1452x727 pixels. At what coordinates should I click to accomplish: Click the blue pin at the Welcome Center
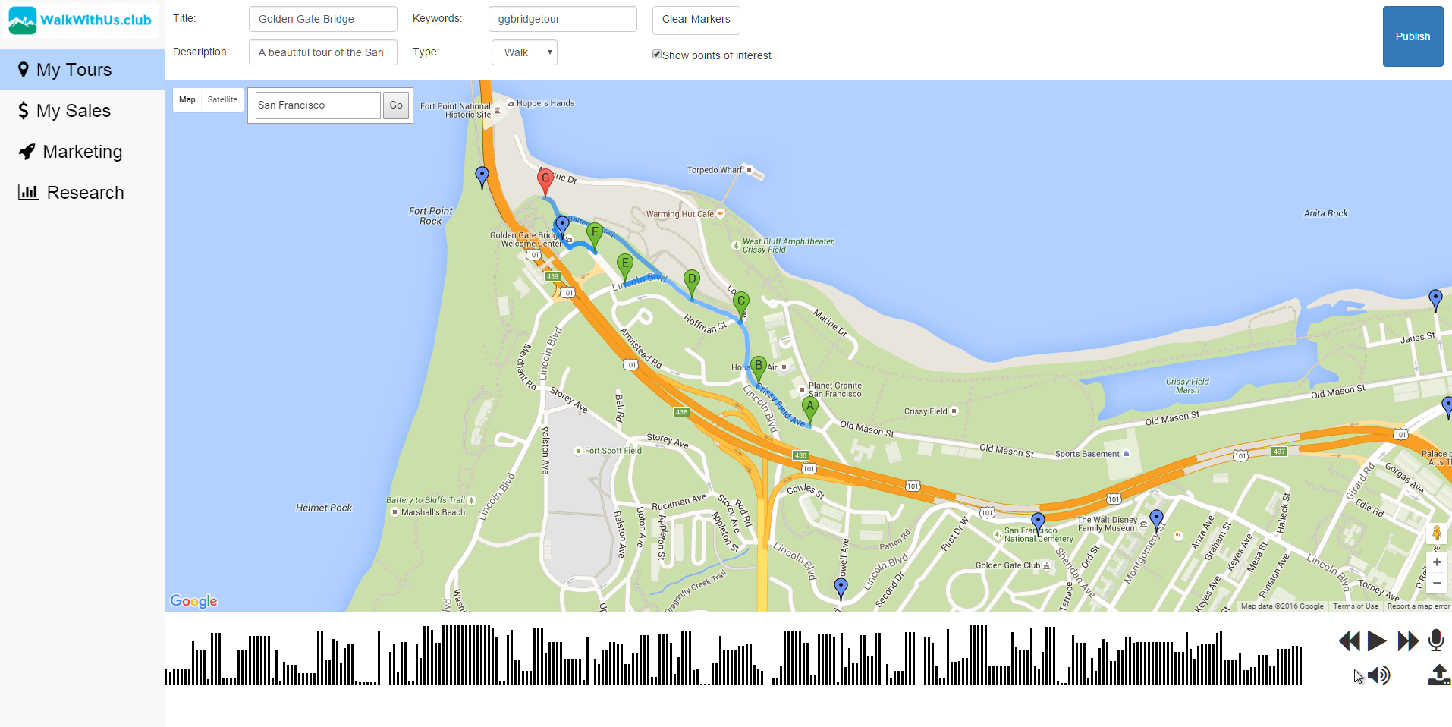pyautogui.click(x=561, y=226)
